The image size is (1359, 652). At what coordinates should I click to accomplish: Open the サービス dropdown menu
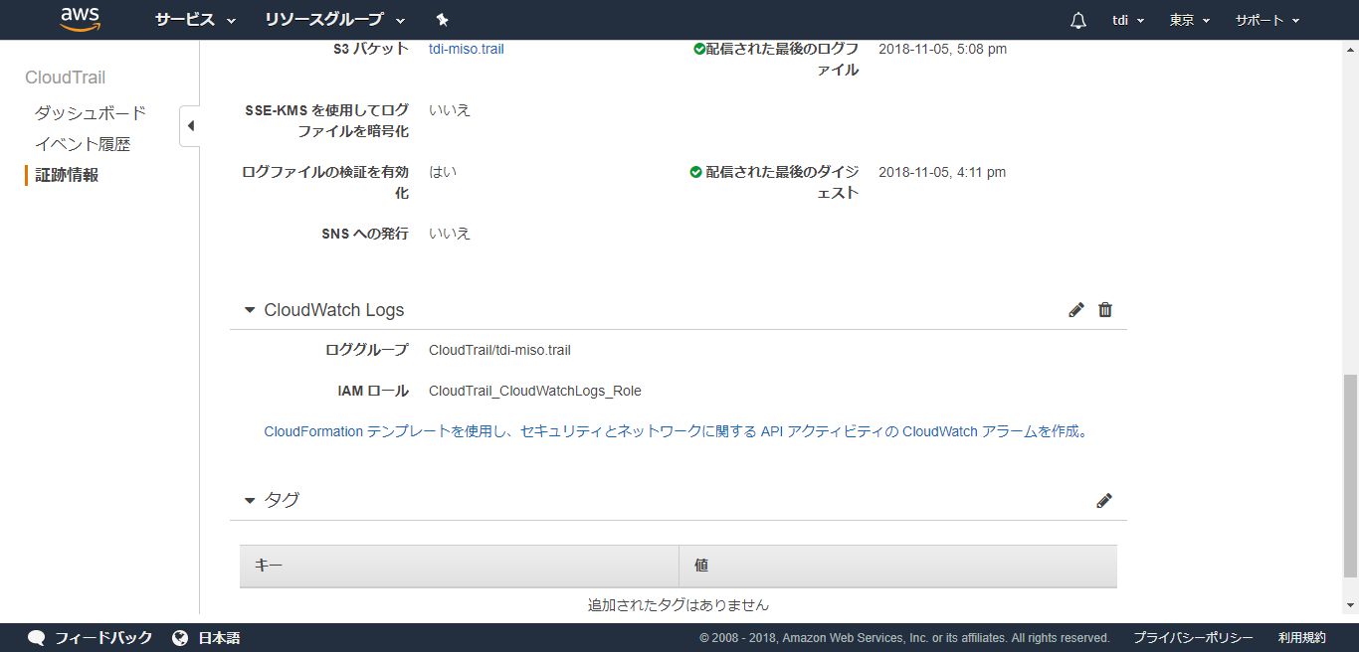tap(195, 20)
